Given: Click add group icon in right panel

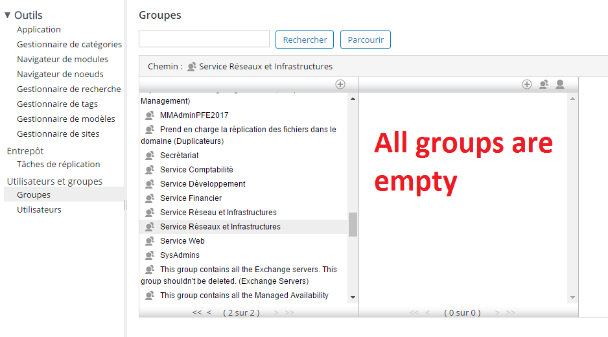Looking at the screenshot, I should (544, 84).
